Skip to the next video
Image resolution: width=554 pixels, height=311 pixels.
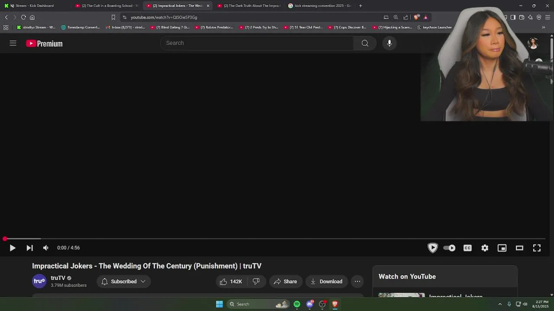tap(29, 248)
